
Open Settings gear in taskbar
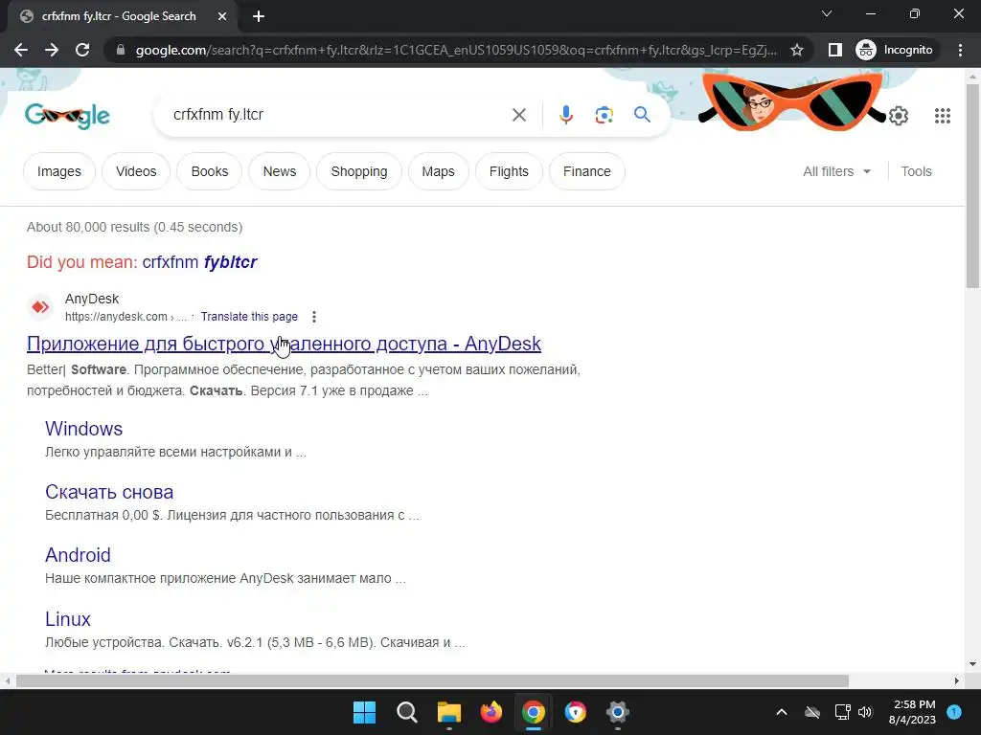tap(617, 712)
